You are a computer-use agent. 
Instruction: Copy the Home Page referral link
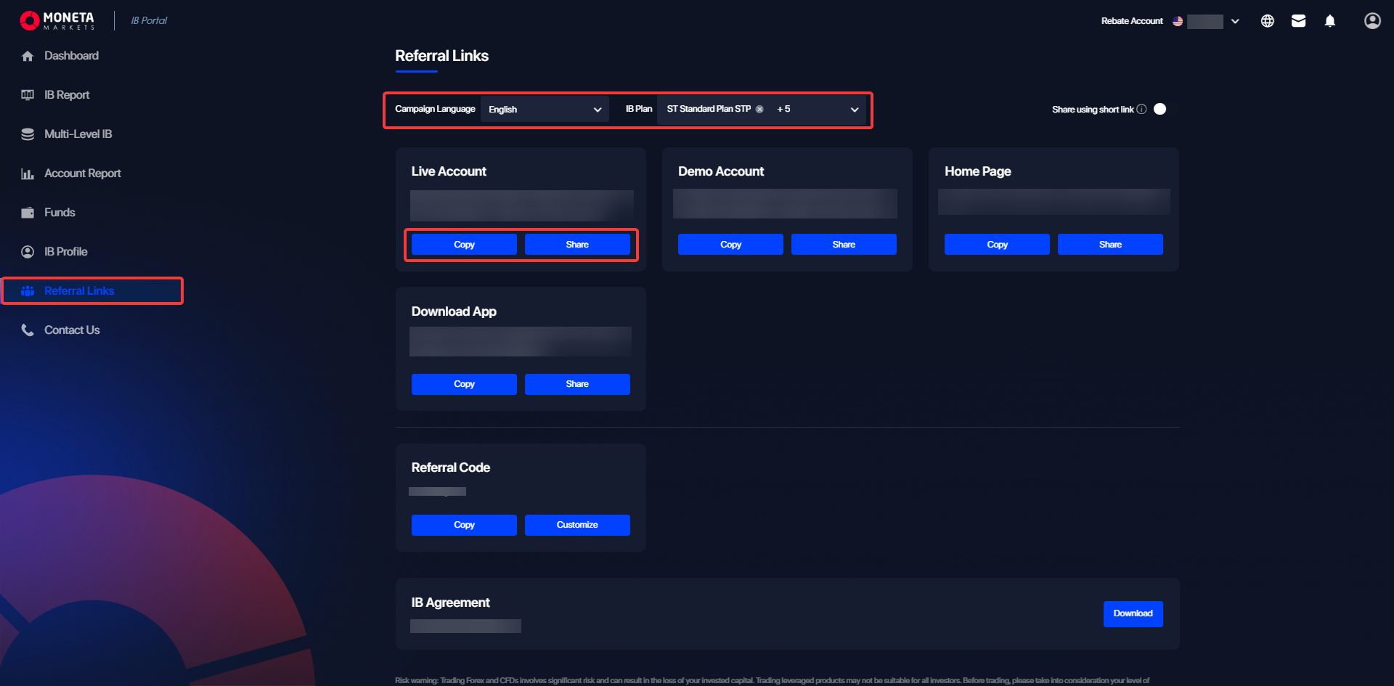(x=997, y=245)
